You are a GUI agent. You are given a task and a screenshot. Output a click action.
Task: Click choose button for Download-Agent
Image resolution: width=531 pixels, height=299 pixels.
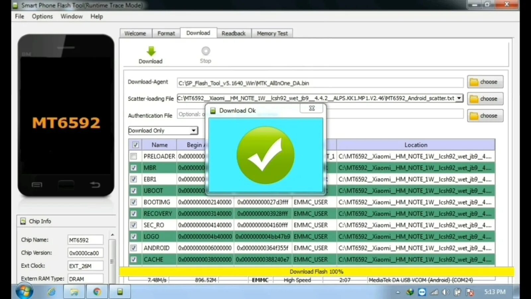[485, 82]
